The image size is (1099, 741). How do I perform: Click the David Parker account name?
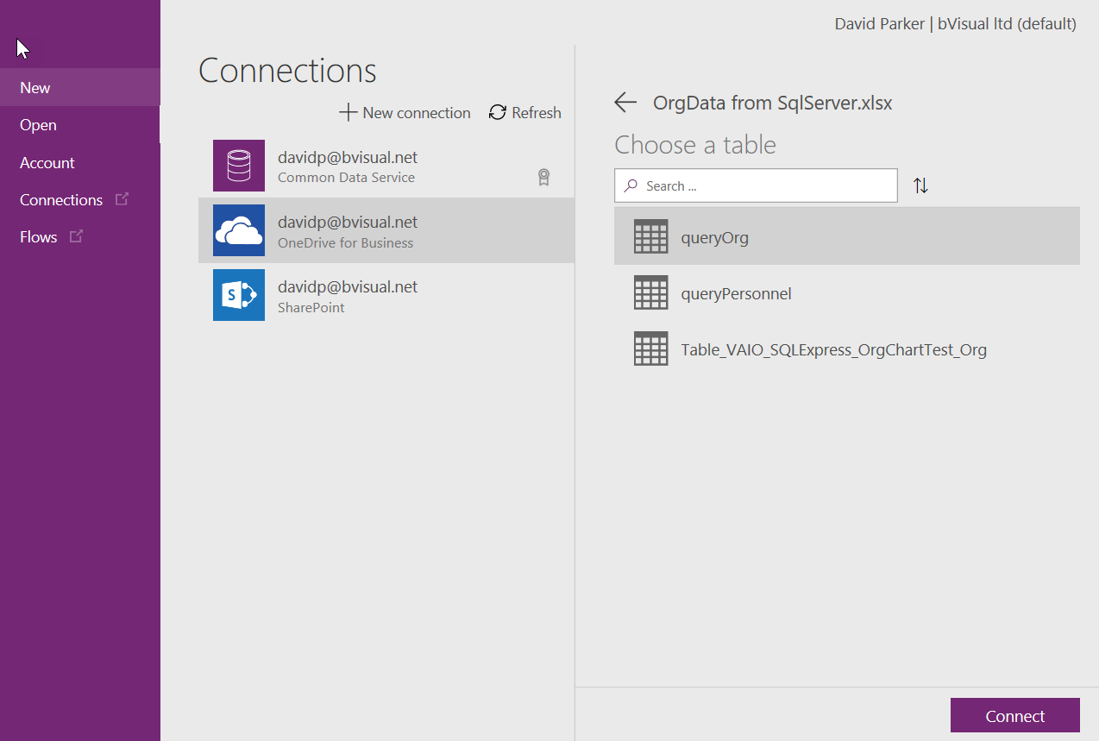(x=879, y=23)
